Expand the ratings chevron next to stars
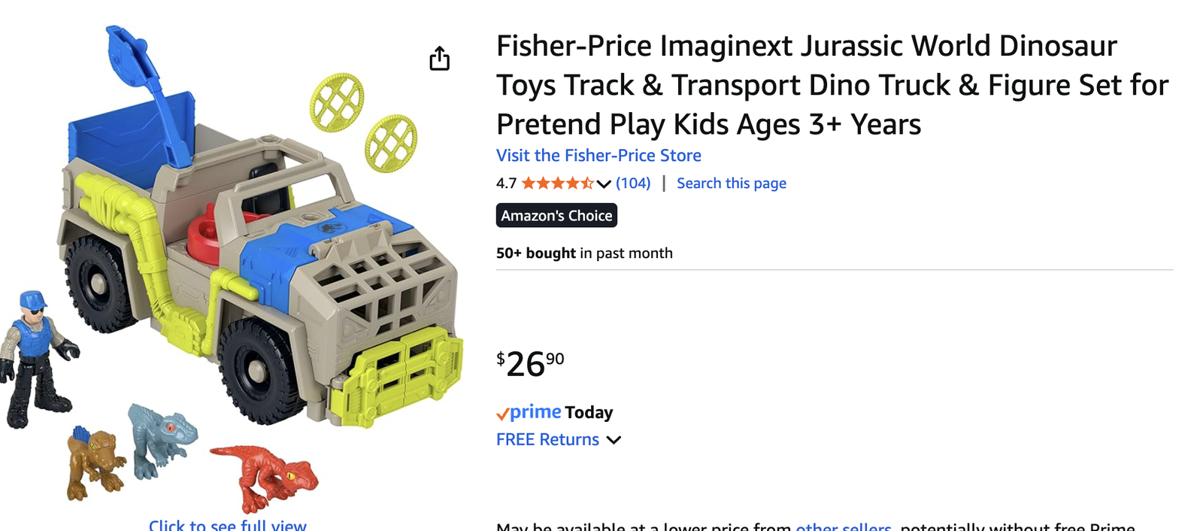 tap(604, 184)
